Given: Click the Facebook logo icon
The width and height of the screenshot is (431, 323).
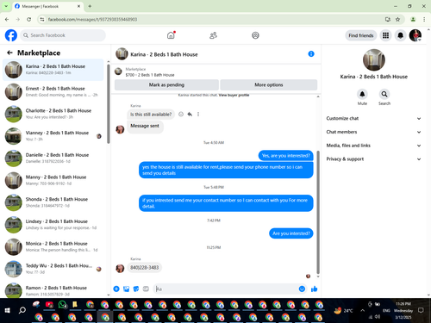Looking at the screenshot, I should coord(11,35).
